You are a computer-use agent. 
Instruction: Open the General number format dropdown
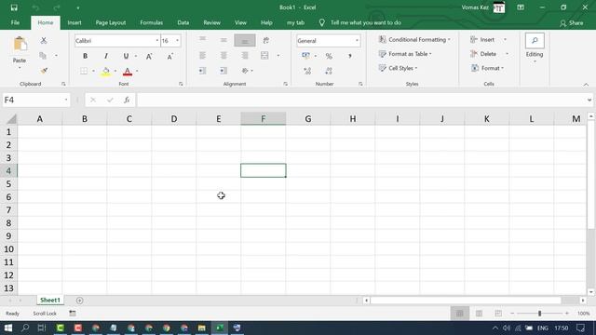(x=357, y=41)
